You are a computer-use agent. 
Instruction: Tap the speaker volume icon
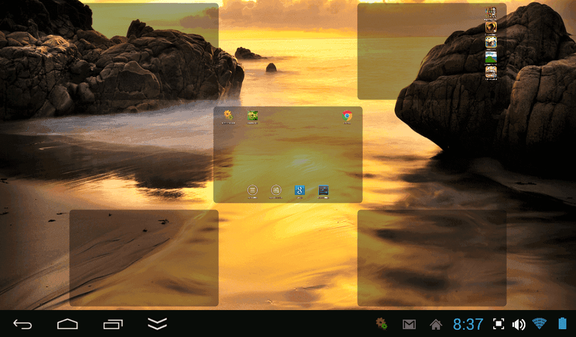point(519,324)
